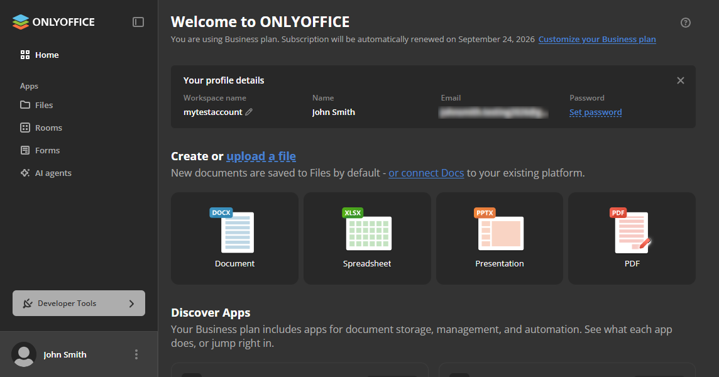Go to Home in the sidebar
The height and width of the screenshot is (377, 719).
pos(40,55)
